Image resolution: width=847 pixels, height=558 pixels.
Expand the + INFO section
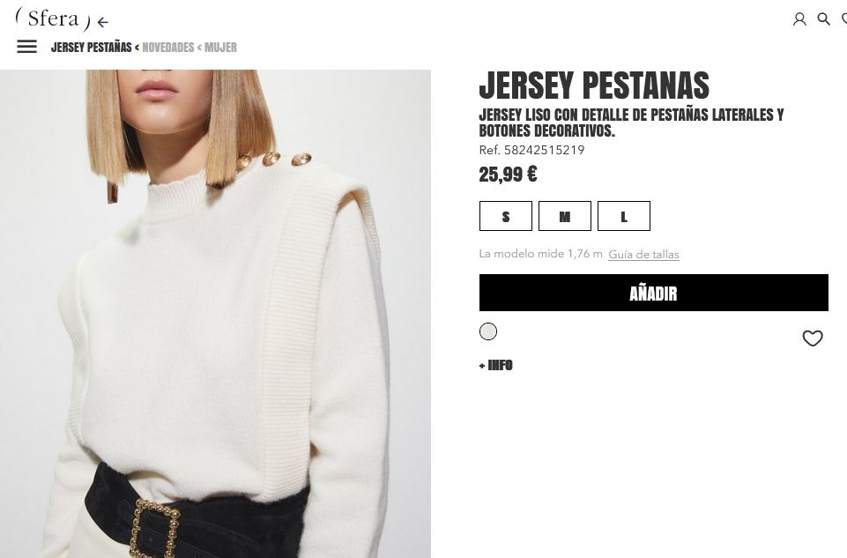tap(496, 365)
